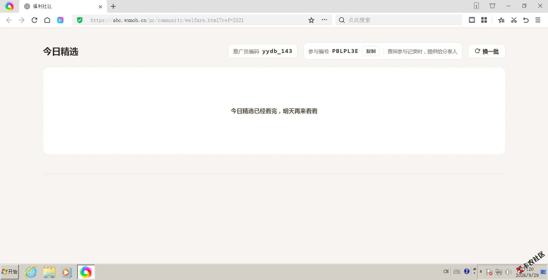This screenshot has height=280, width=548.
Task: Select the participation number PBLPL3E
Action: click(345, 51)
